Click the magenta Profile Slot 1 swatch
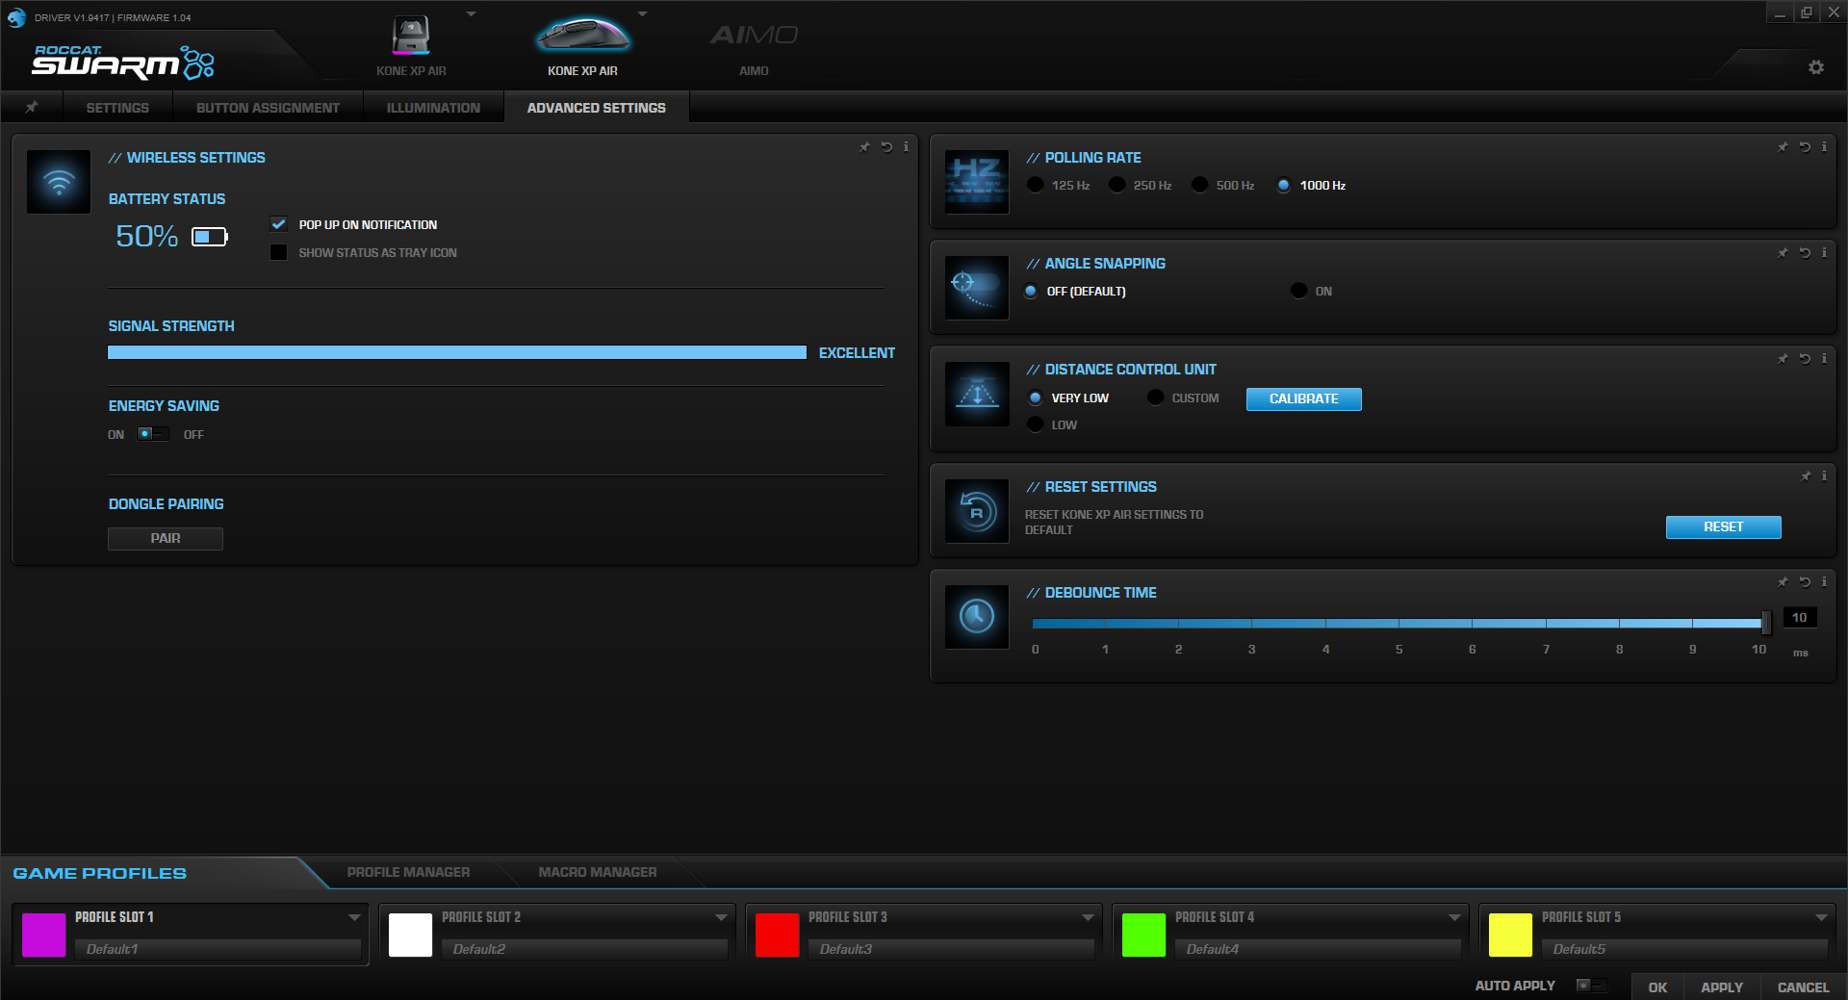Viewport: 1848px width, 1000px height. tap(43, 935)
